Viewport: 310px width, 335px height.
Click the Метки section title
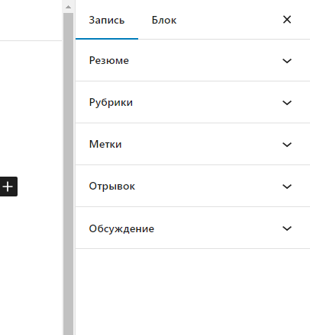pos(105,145)
